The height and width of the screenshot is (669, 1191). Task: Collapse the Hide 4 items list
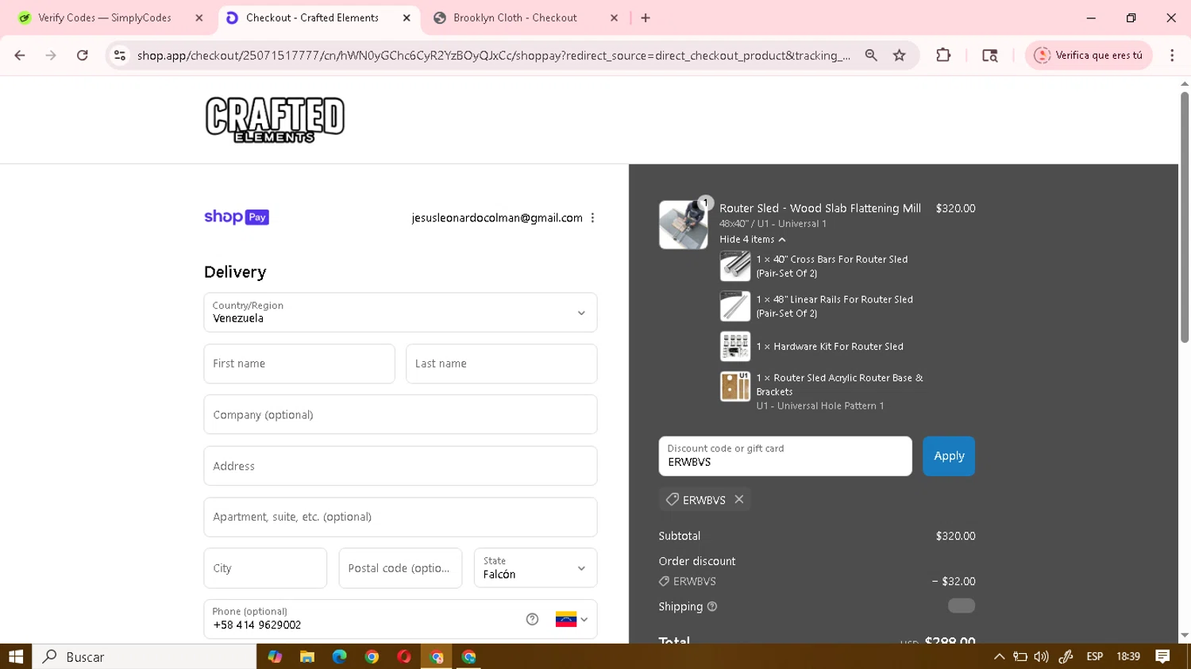coord(752,240)
